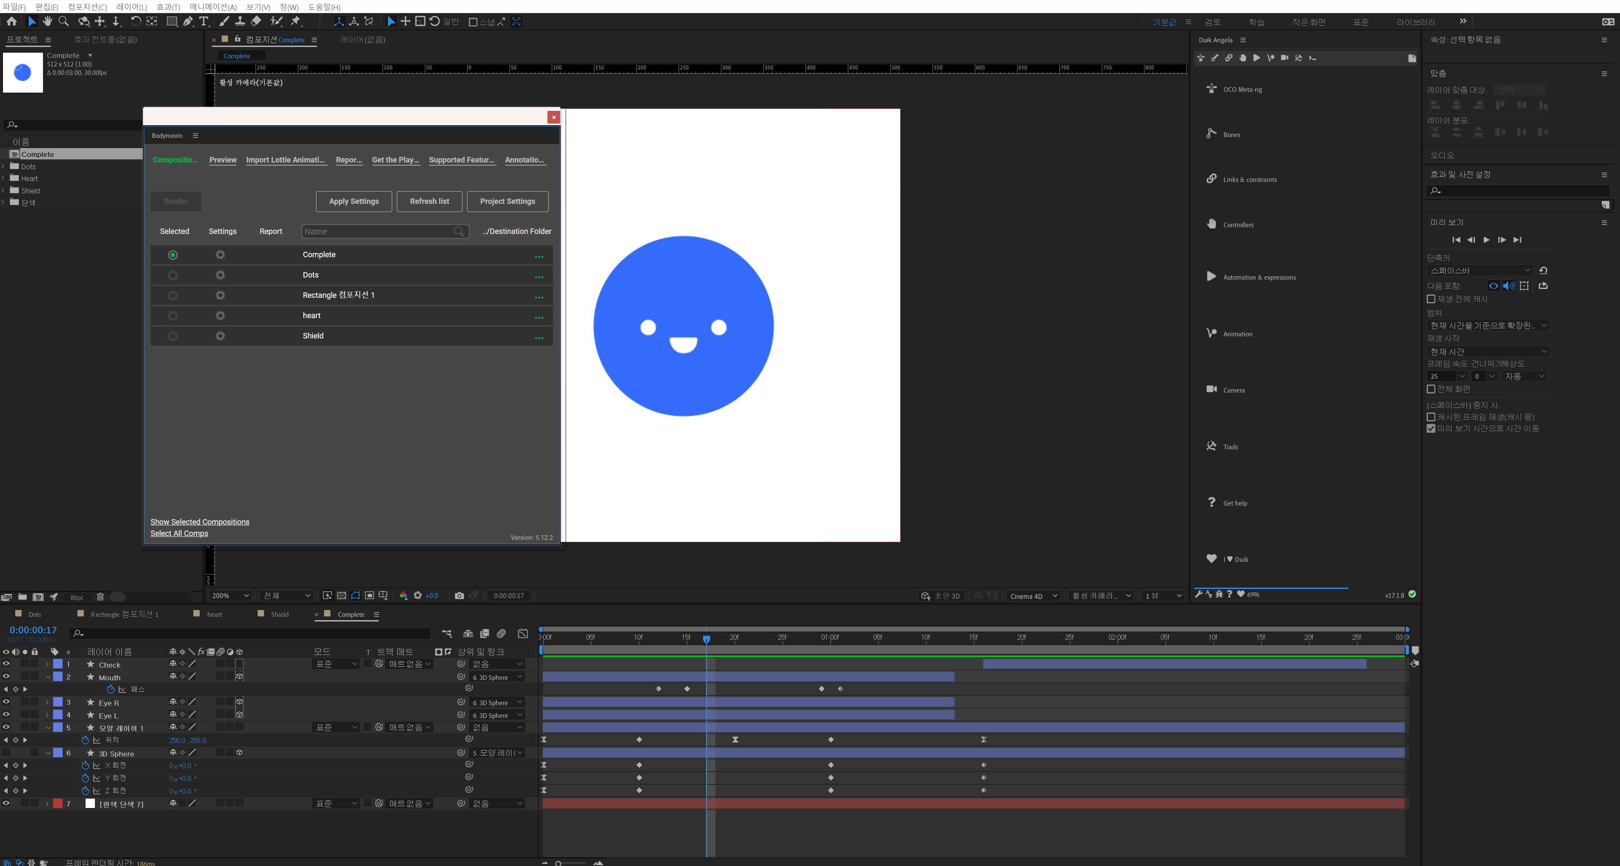The height and width of the screenshot is (866, 1620).
Task: Click Select All Comps link
Action: pos(179,533)
